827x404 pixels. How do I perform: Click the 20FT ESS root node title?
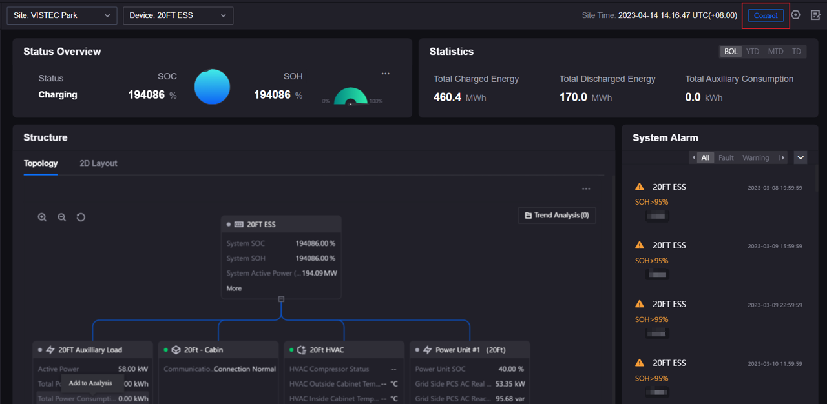point(261,225)
